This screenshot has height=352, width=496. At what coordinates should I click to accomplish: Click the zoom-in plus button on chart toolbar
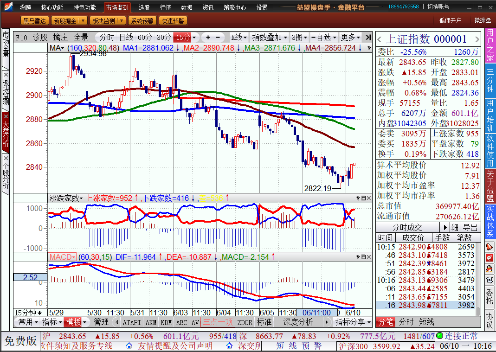point(208,38)
